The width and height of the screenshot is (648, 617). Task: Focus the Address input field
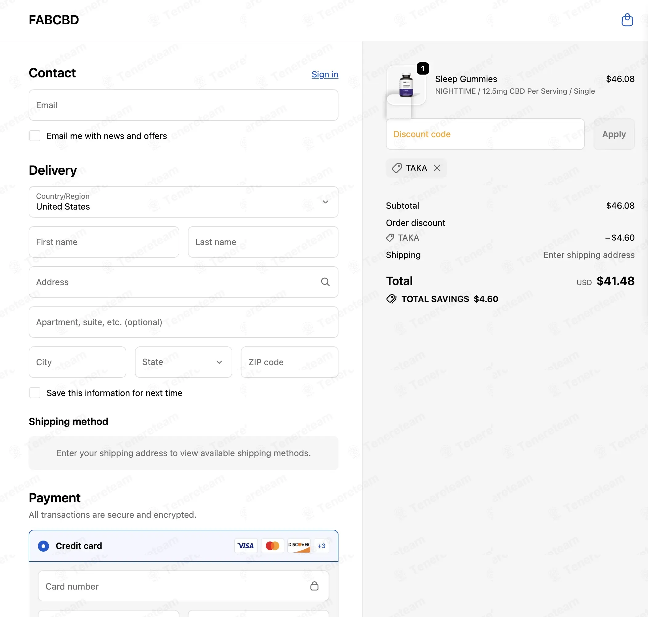[183, 282]
